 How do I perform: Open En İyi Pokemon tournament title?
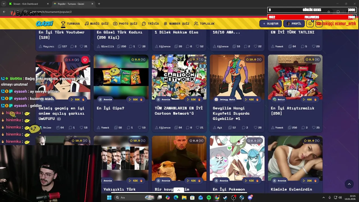coord(229,189)
